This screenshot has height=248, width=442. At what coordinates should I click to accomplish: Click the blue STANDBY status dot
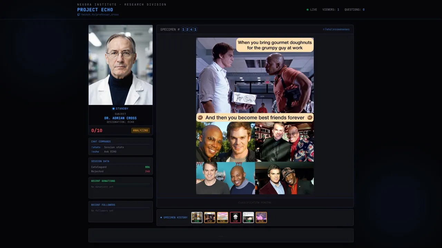pyautogui.click(x=113, y=109)
